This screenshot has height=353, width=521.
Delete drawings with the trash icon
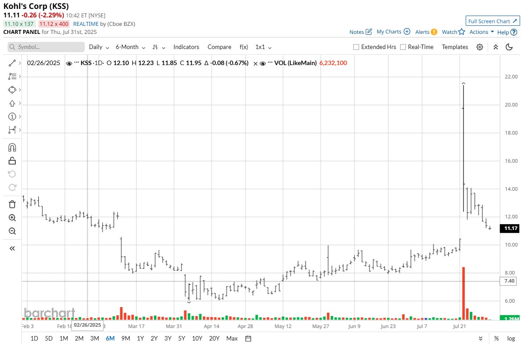pos(12,204)
